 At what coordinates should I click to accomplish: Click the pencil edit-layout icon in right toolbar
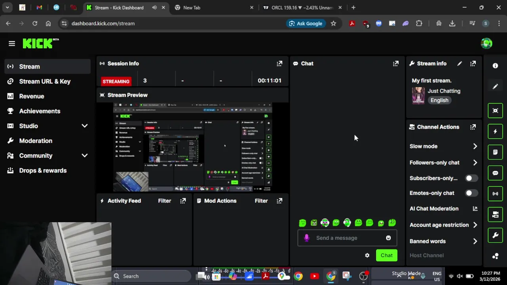495,87
